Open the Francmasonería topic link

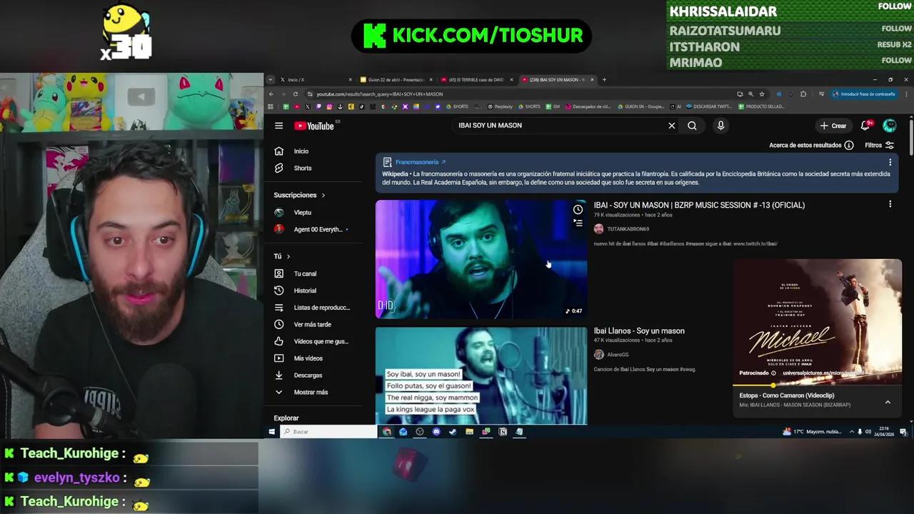click(x=420, y=162)
